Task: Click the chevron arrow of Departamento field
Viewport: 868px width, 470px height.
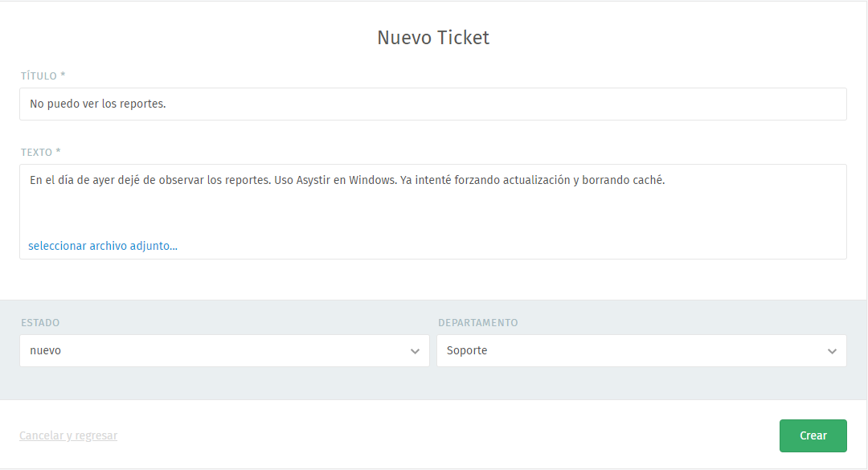Action: coord(832,351)
